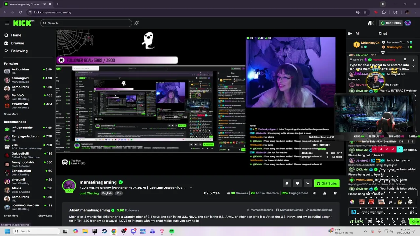The image size is (420, 236).
Task: Expand the pinned message chevron
Action: [413, 66]
